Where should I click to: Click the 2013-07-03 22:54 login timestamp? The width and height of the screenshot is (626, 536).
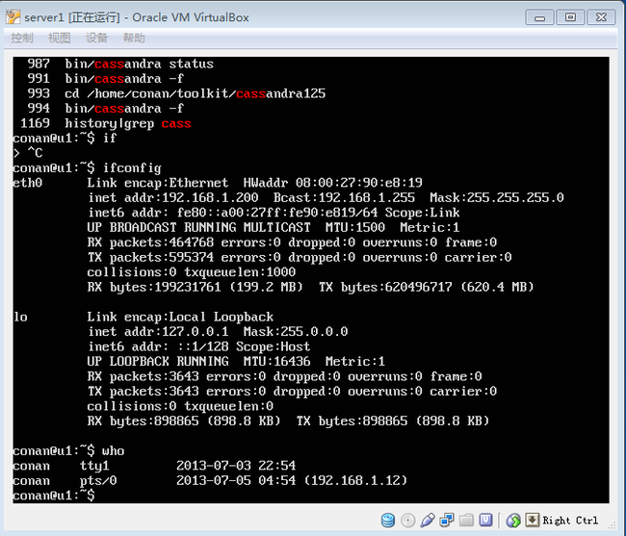point(236,466)
